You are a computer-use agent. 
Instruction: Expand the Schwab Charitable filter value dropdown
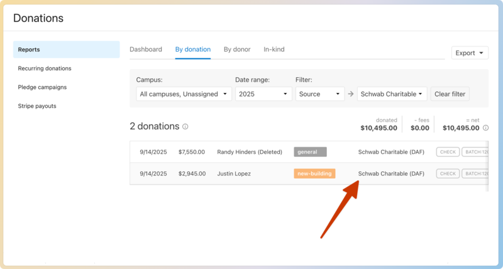[x=392, y=94]
